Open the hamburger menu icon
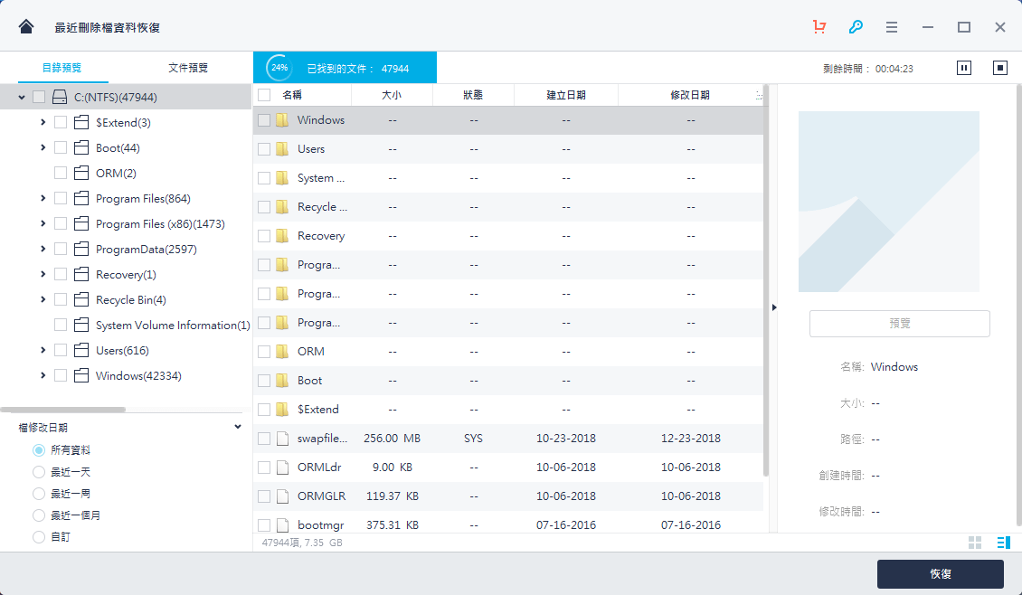The image size is (1022, 595). click(x=892, y=27)
